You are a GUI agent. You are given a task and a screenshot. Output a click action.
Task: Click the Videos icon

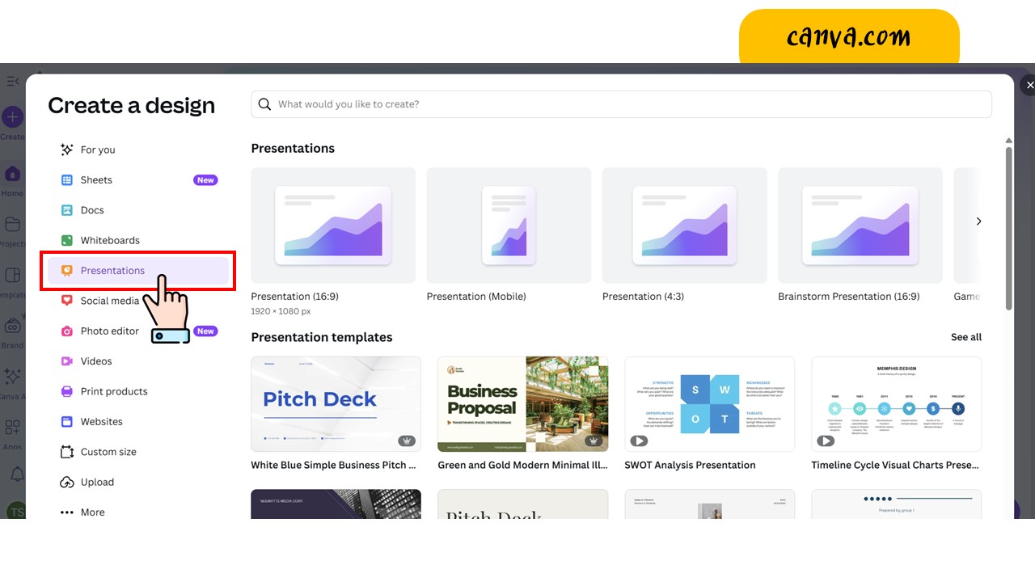(x=67, y=361)
